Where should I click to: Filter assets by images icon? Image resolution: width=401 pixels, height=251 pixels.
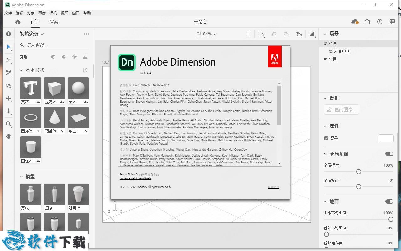(x=85, y=57)
